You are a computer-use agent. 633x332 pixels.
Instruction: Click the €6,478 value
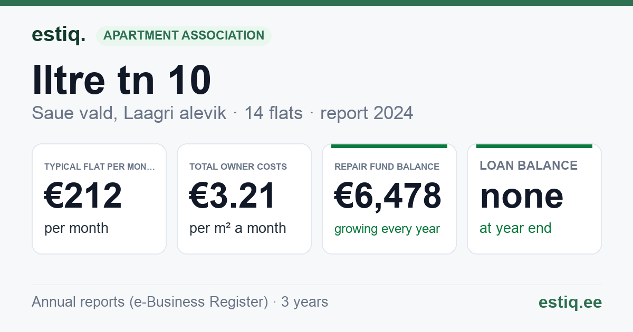tap(388, 196)
